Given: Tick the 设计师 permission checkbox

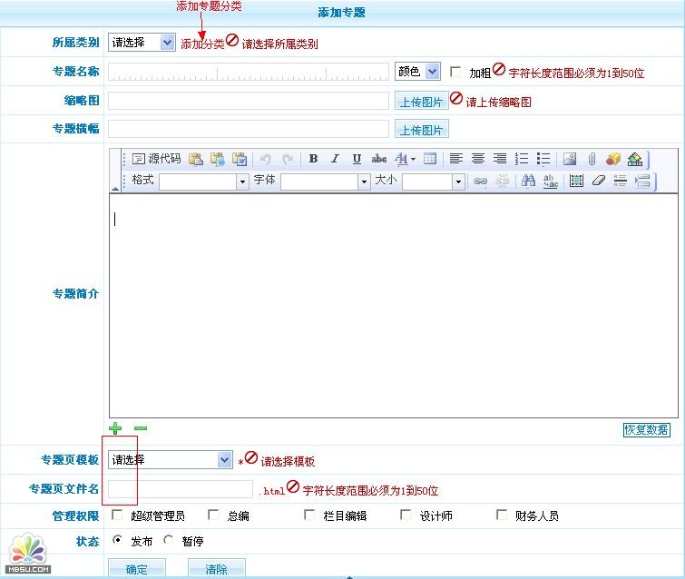Looking at the screenshot, I should coord(406,515).
